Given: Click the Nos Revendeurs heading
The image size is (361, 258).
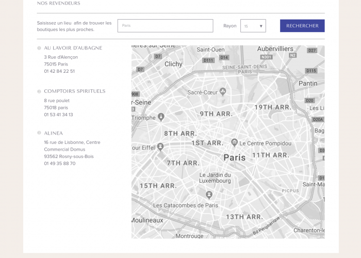Looking at the screenshot, I should click(58, 3).
